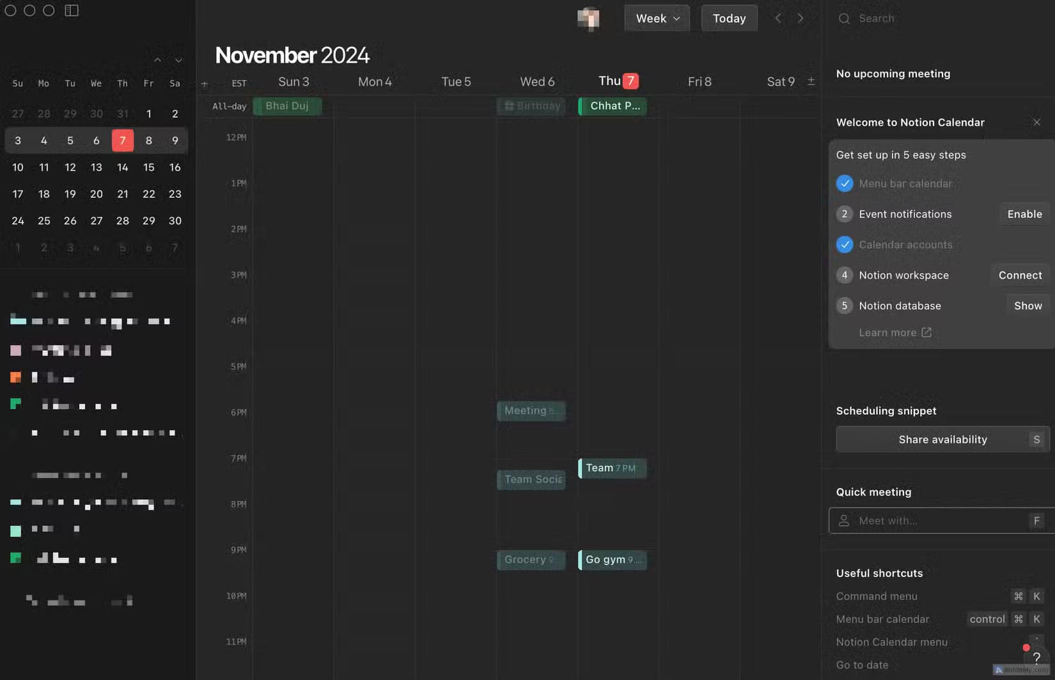
Task: Show Notion database
Action: pyautogui.click(x=1028, y=306)
